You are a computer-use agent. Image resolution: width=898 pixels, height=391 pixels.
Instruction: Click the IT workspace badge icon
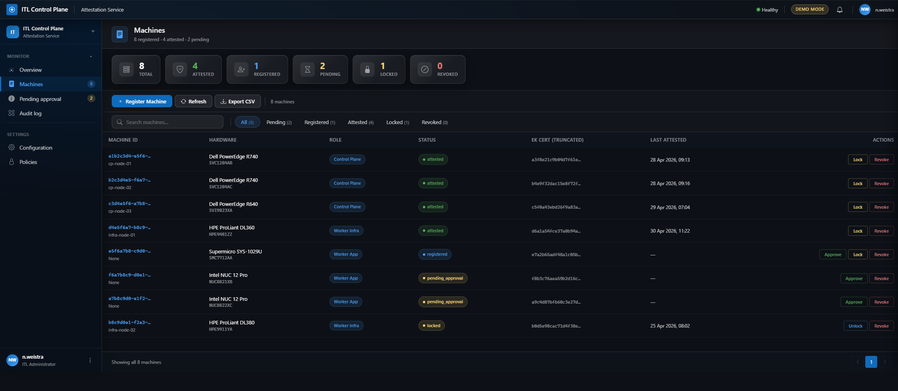13,32
